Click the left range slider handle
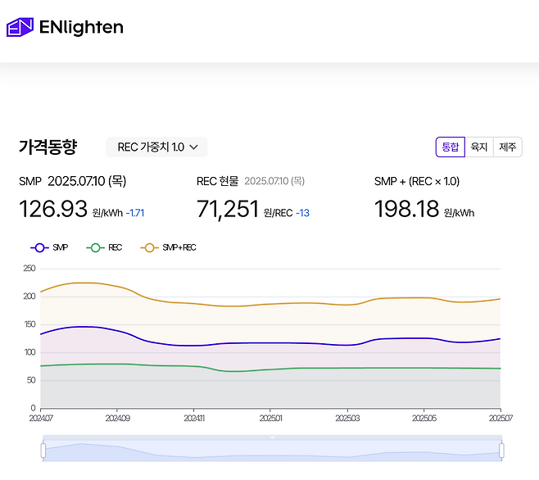 [x=43, y=451]
